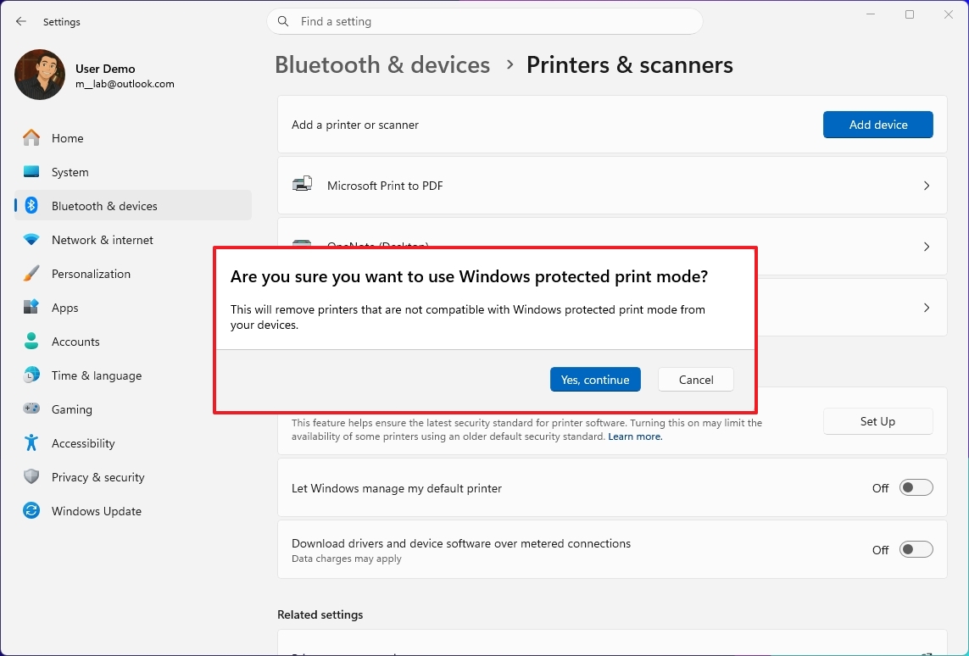Open Network & internet settings

[x=103, y=239]
